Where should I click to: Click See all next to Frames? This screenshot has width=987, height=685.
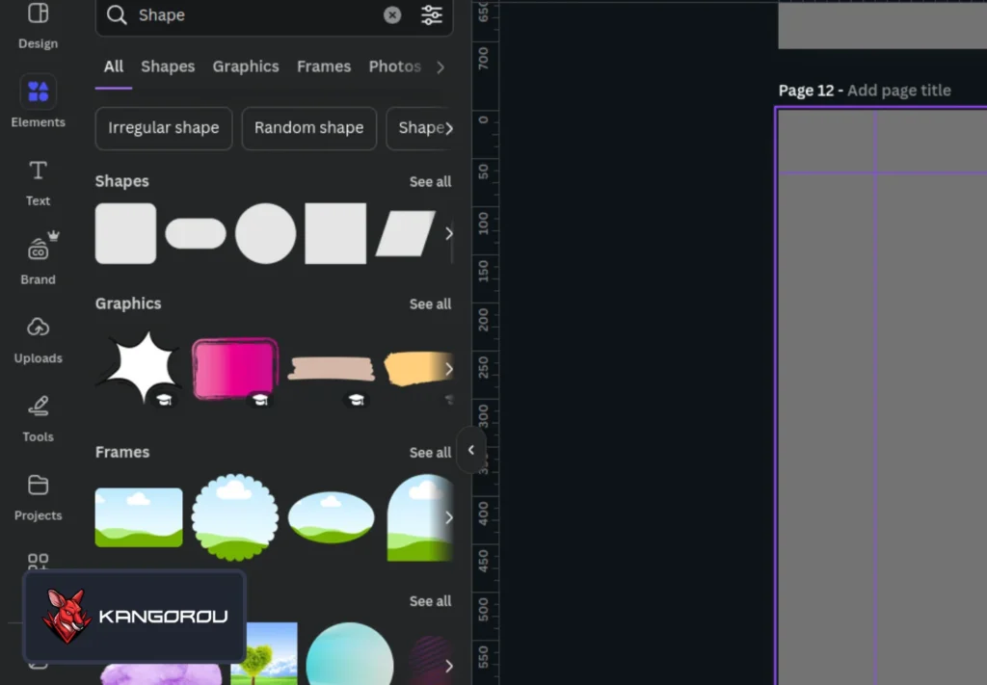pos(430,453)
